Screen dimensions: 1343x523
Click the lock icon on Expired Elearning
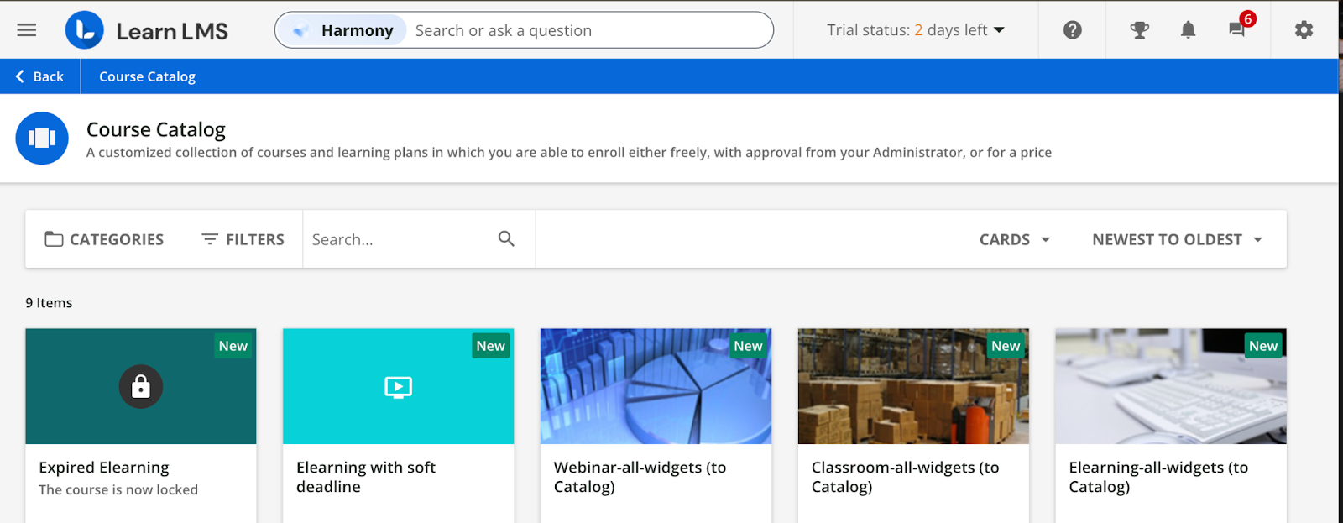[x=141, y=386]
